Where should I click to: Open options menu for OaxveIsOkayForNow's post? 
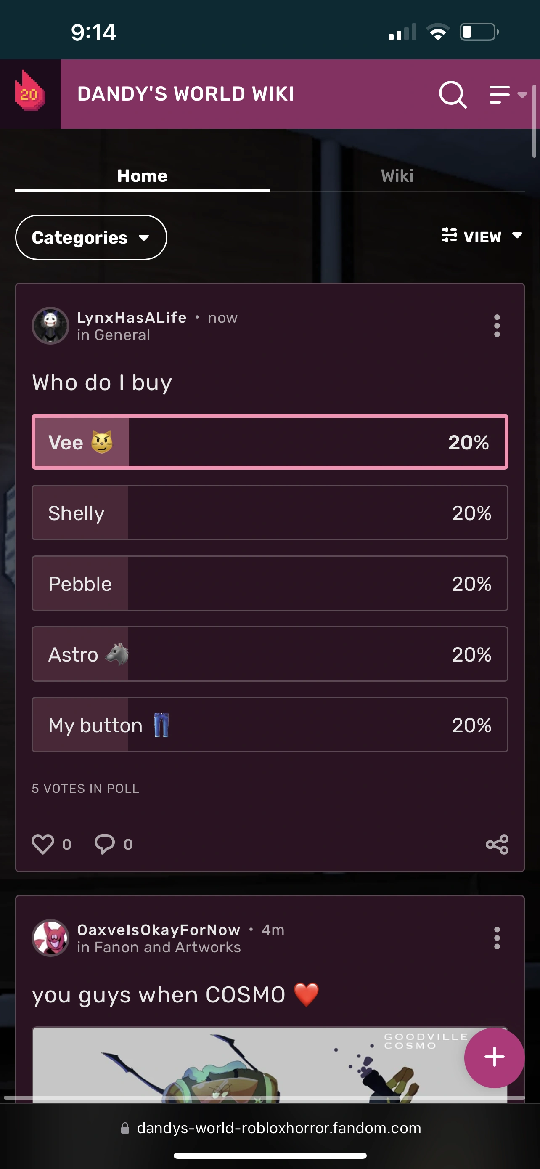pyautogui.click(x=497, y=938)
